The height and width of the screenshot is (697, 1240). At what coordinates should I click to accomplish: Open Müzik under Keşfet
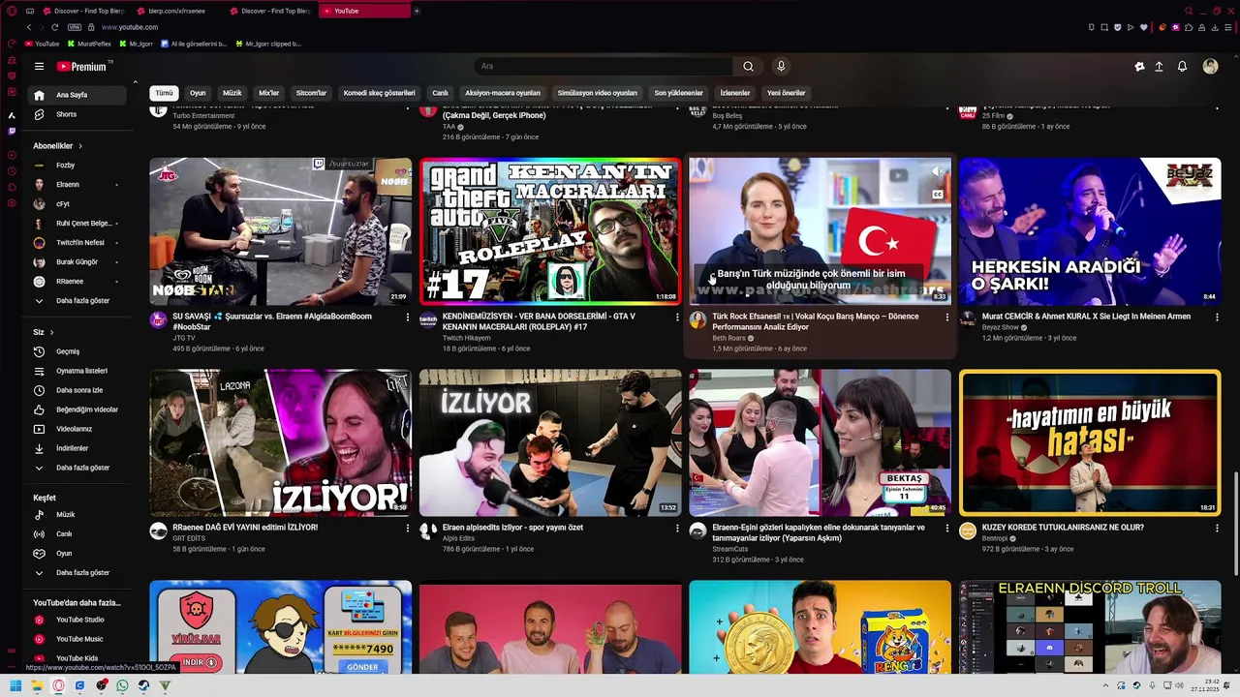(76, 515)
